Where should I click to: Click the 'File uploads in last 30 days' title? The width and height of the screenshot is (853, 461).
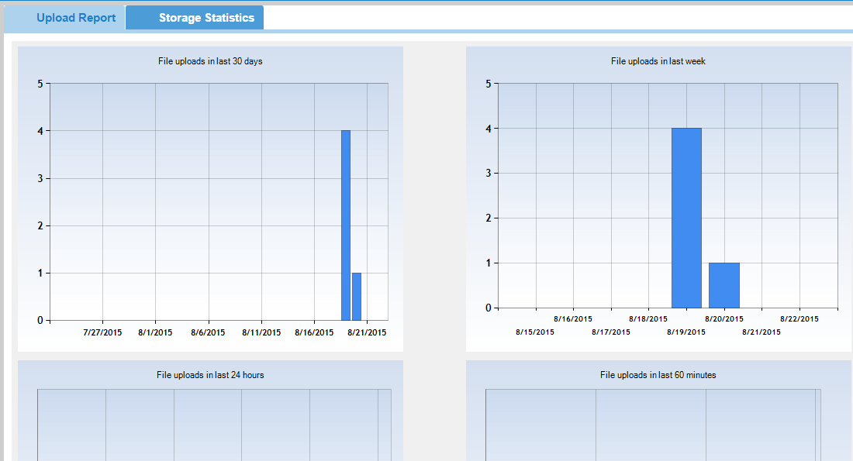210,61
